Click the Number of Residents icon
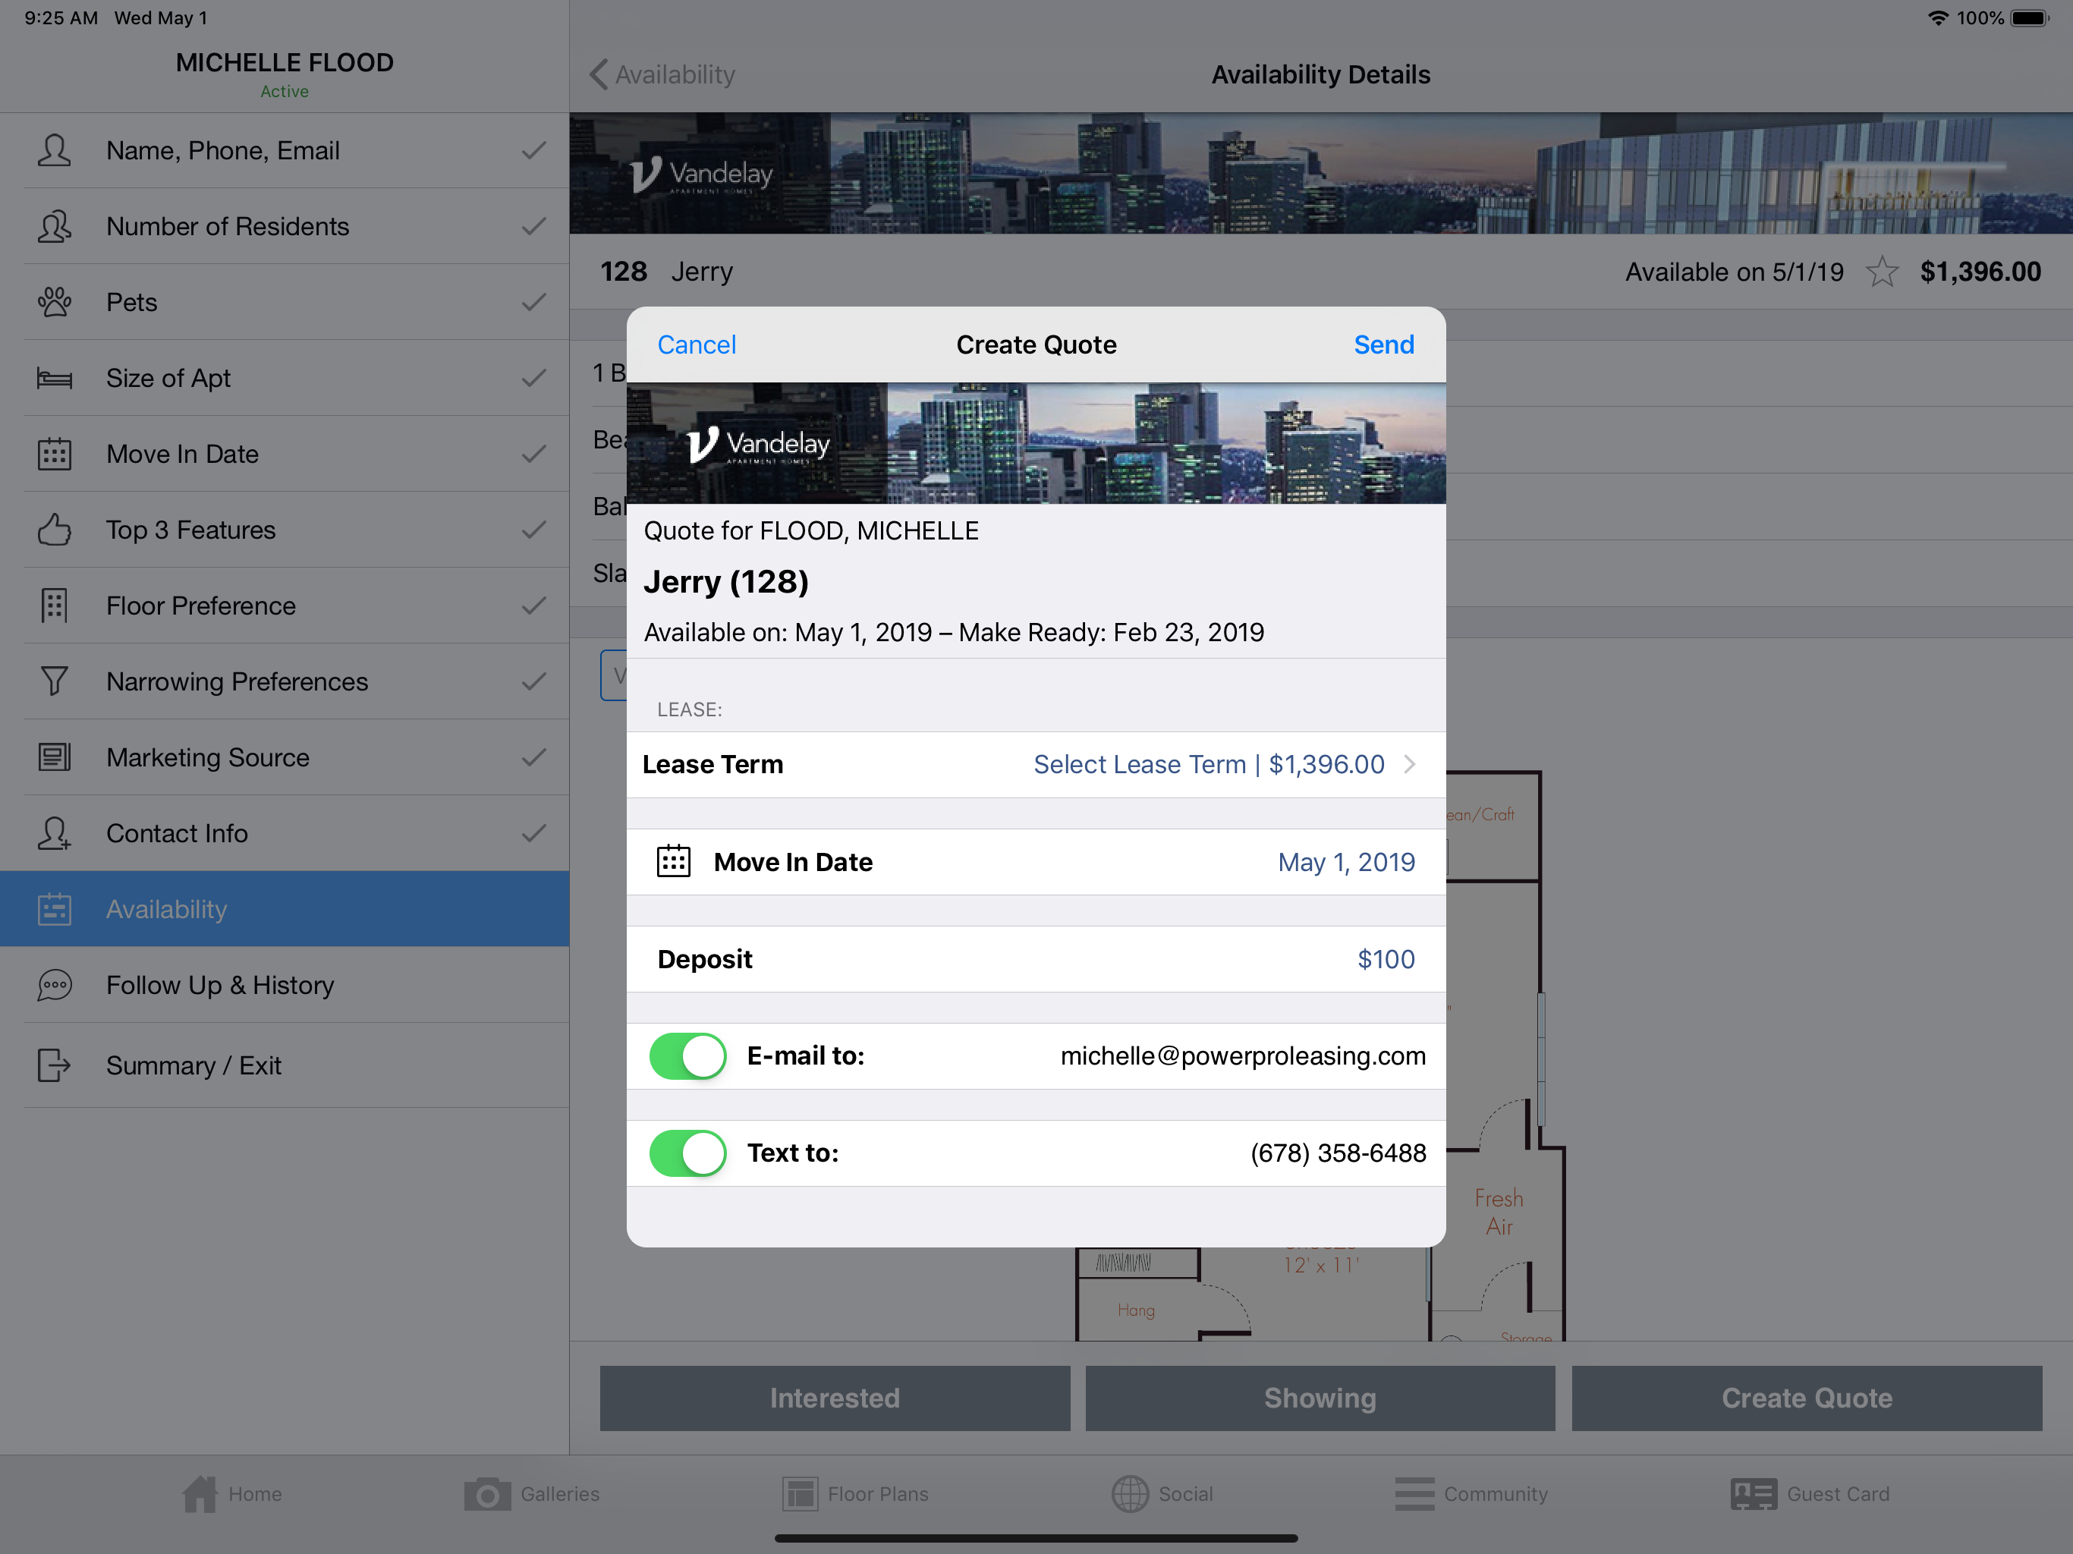 click(55, 227)
